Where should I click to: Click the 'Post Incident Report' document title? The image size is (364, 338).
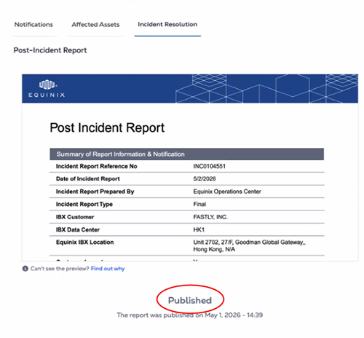(x=107, y=127)
